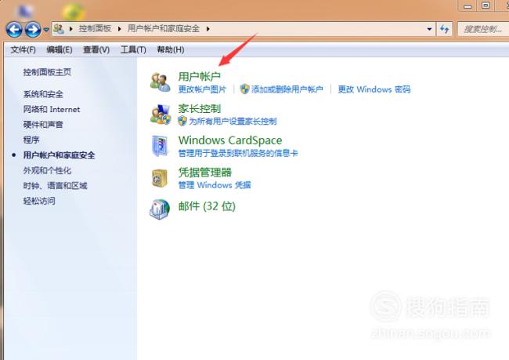This screenshot has height=360, width=509.
Task: Open 轻松访问 category
Action: point(39,201)
